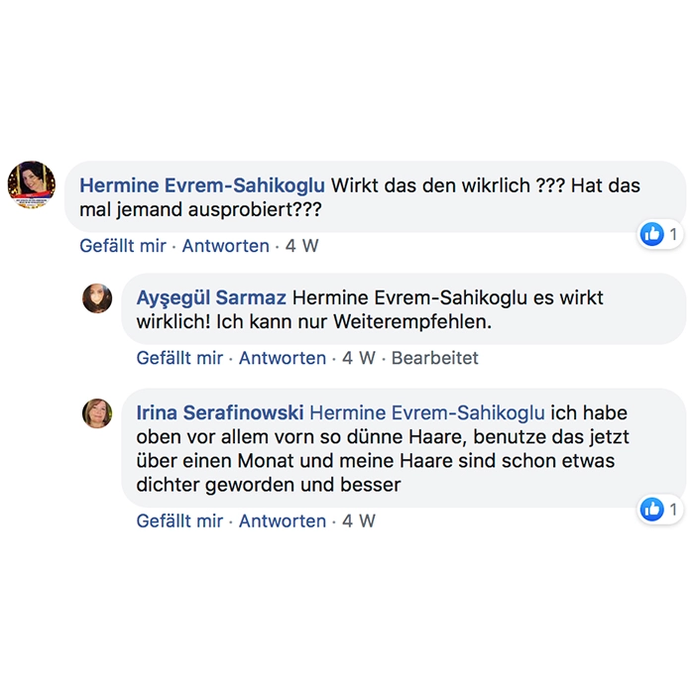Click Gefällt mir under Irina's reply

click(179, 520)
